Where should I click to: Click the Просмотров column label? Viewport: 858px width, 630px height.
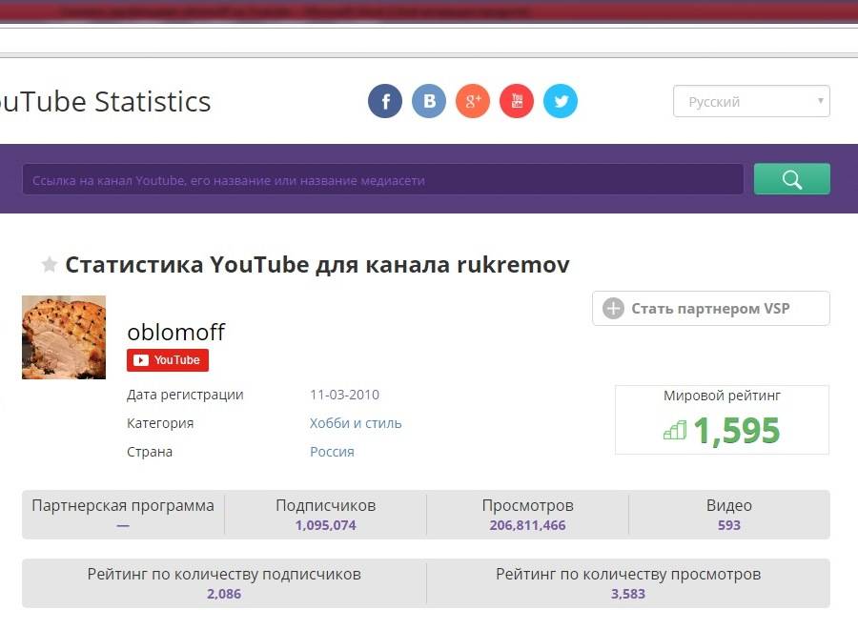pyautogui.click(x=527, y=505)
